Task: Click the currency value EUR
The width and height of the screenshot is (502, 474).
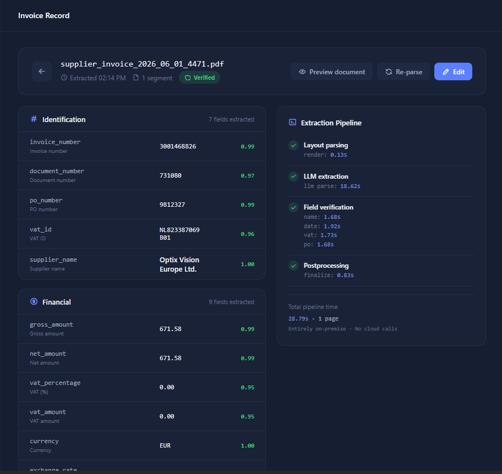Action: coord(165,445)
